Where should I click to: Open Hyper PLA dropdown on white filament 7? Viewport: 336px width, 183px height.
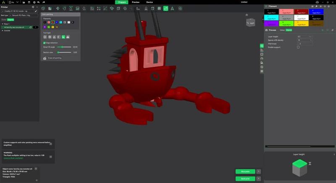point(301,19)
